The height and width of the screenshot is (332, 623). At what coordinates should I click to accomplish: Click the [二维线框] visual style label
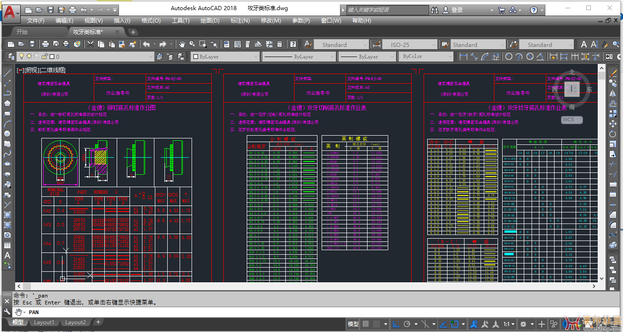[x=53, y=70]
